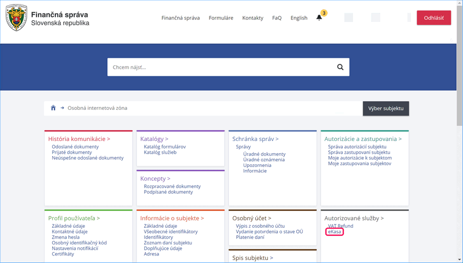Switch language to English

[299, 18]
